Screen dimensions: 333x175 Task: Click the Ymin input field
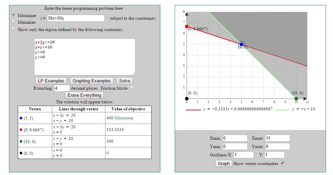click(235, 146)
